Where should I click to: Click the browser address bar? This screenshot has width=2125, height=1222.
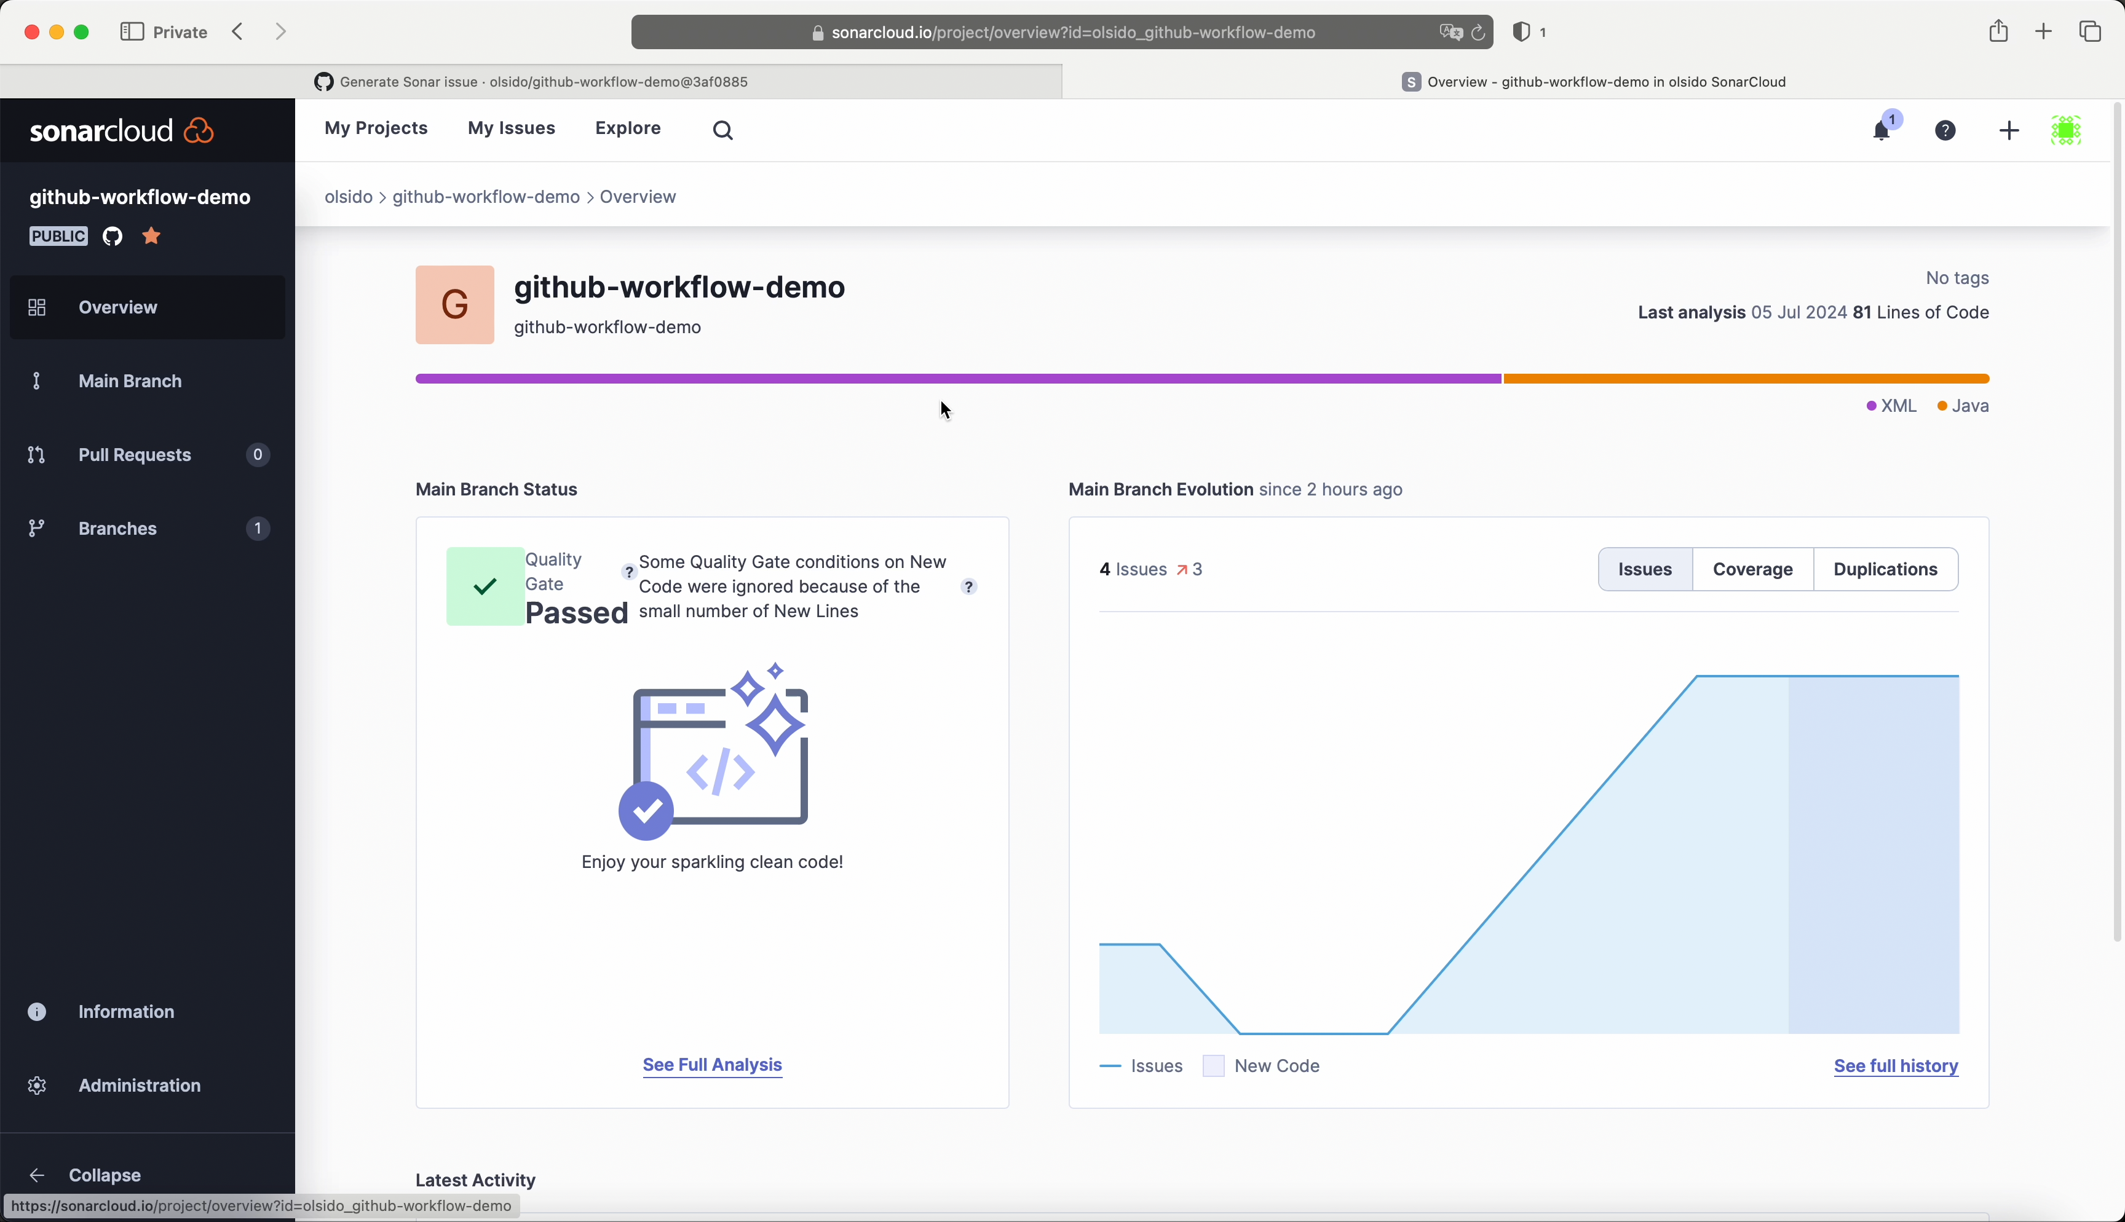pos(1062,32)
